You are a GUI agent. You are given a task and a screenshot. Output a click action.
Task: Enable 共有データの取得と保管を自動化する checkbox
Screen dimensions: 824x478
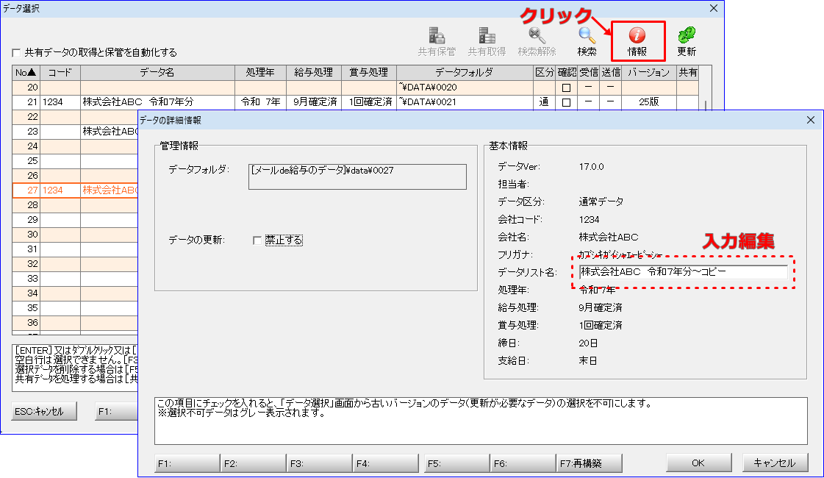click(16, 53)
